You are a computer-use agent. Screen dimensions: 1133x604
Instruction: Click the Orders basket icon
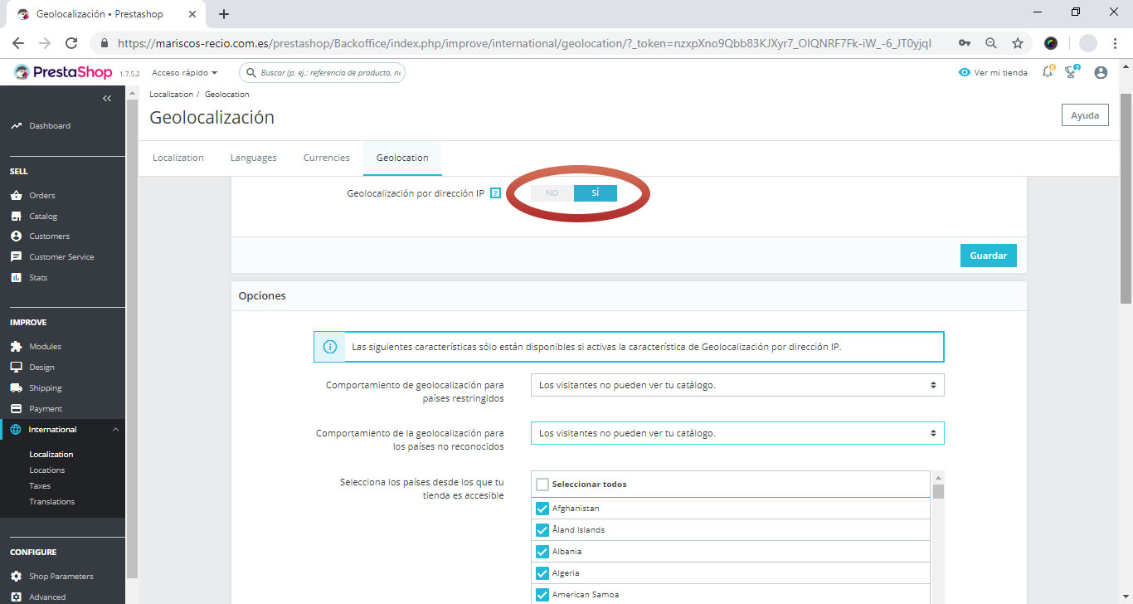(16, 196)
